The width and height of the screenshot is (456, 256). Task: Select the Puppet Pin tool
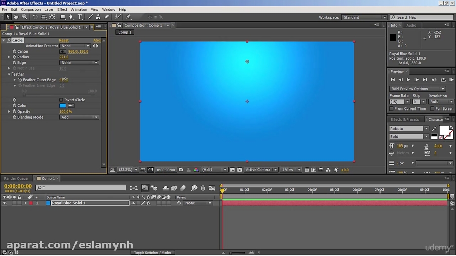click(x=129, y=17)
